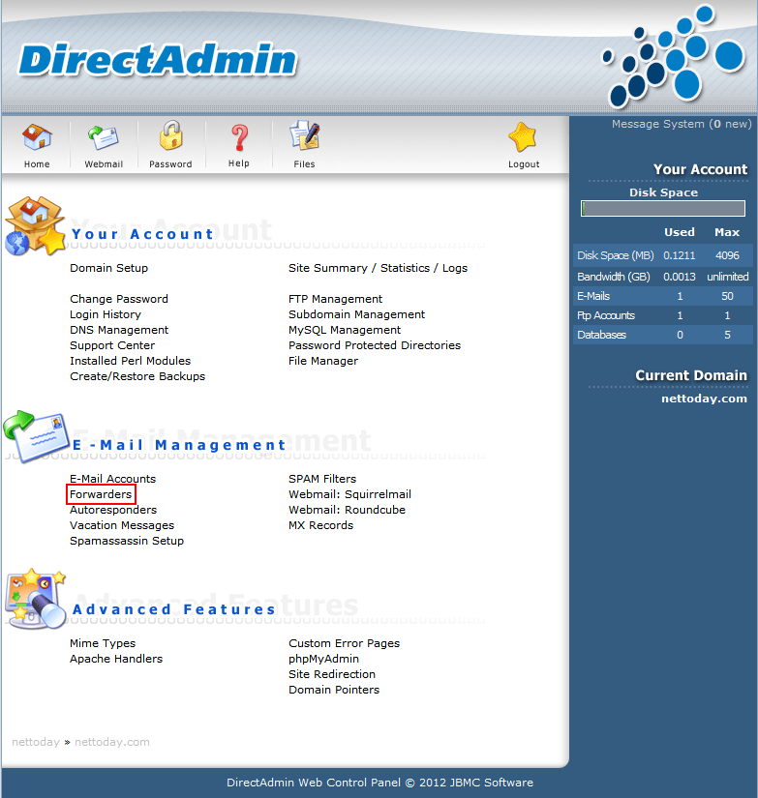Open MySQL Management
Viewport: 758px width, 798px height.
click(x=345, y=330)
